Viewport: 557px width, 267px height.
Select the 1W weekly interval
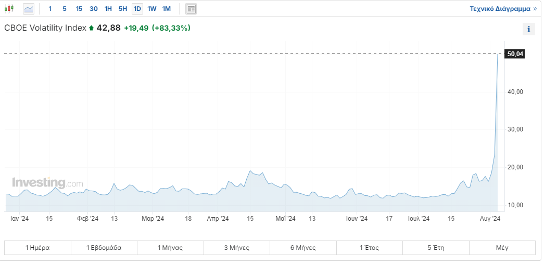[x=152, y=9]
